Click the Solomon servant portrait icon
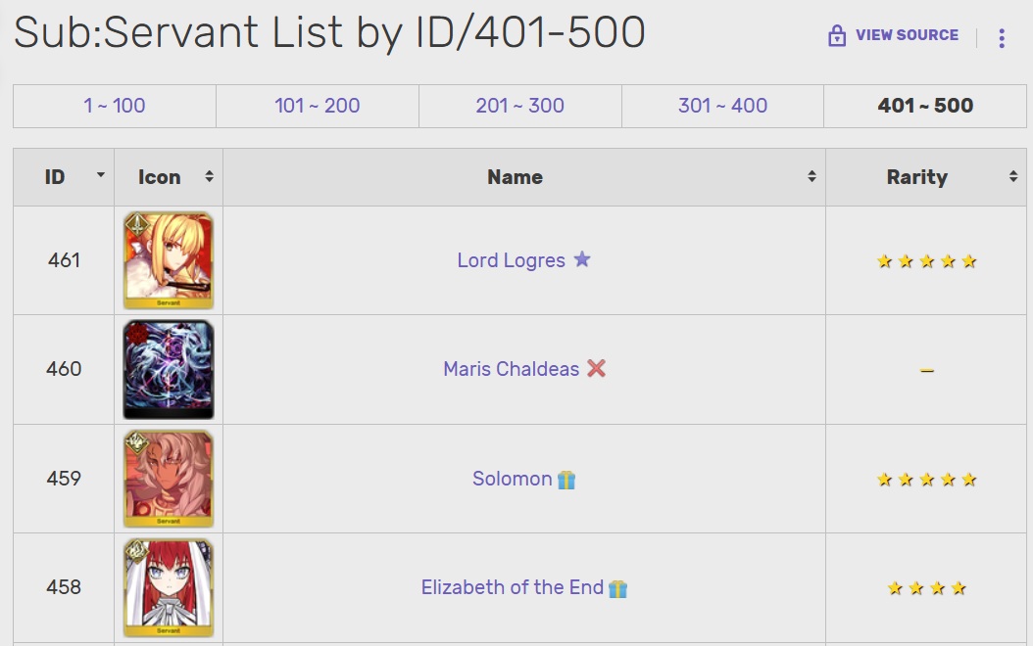Image resolution: width=1033 pixels, height=646 pixels. point(169,479)
